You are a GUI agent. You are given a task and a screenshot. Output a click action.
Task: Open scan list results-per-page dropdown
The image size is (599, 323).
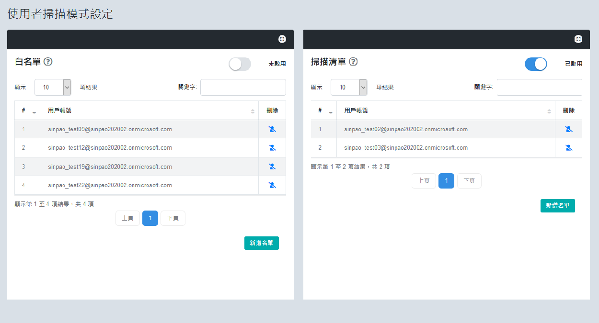point(349,87)
